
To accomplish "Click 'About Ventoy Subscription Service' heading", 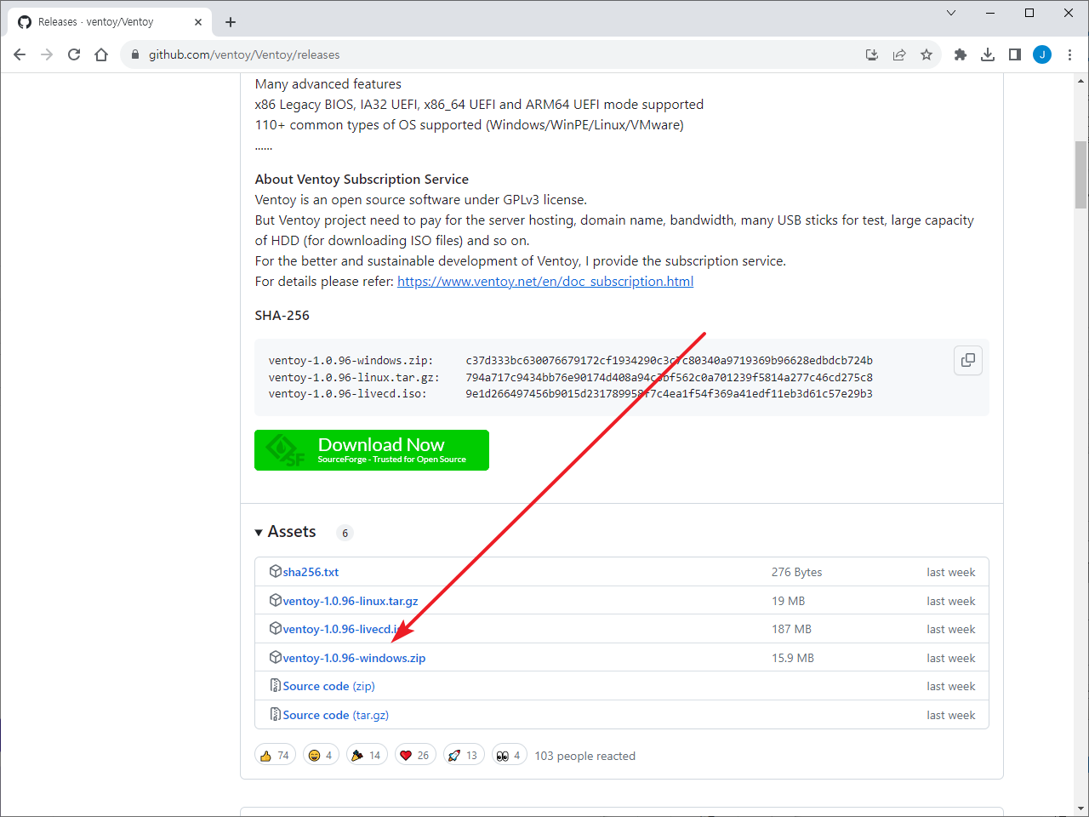I will (x=362, y=180).
